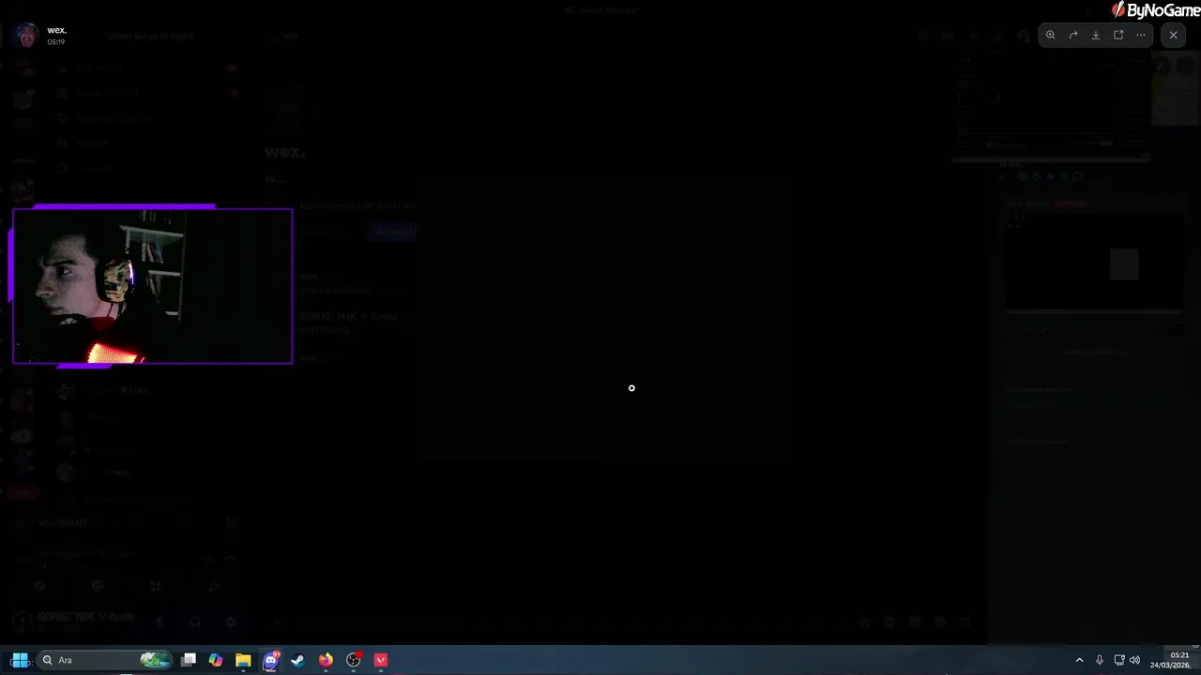Image resolution: width=1201 pixels, height=675 pixels.
Task: Click the webcam video preview
Action: [x=152, y=286]
